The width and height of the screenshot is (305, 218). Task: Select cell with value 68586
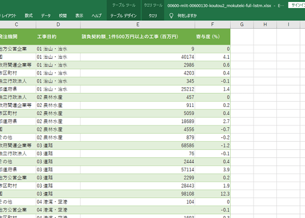138,146
